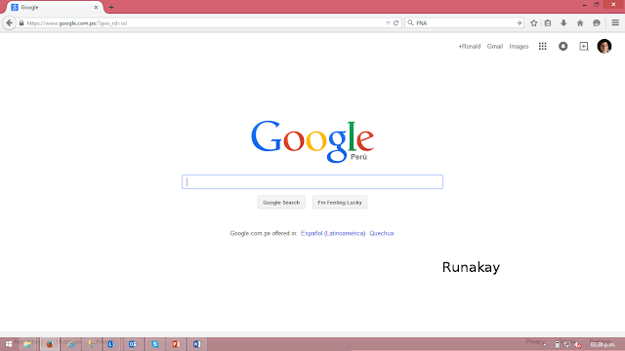Open the Images link
The height and width of the screenshot is (351, 625).
[x=519, y=46]
